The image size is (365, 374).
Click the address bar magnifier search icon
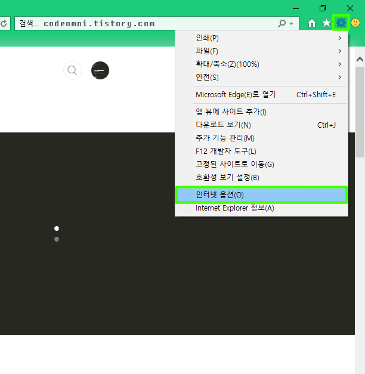point(282,23)
